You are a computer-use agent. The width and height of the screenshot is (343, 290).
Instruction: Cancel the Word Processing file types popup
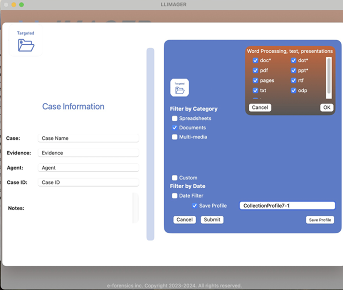[x=260, y=108]
